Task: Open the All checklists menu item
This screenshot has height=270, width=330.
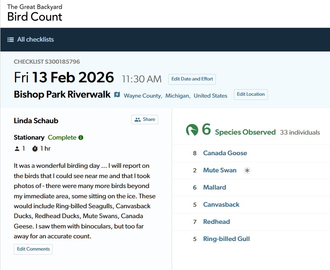Action: pos(35,40)
